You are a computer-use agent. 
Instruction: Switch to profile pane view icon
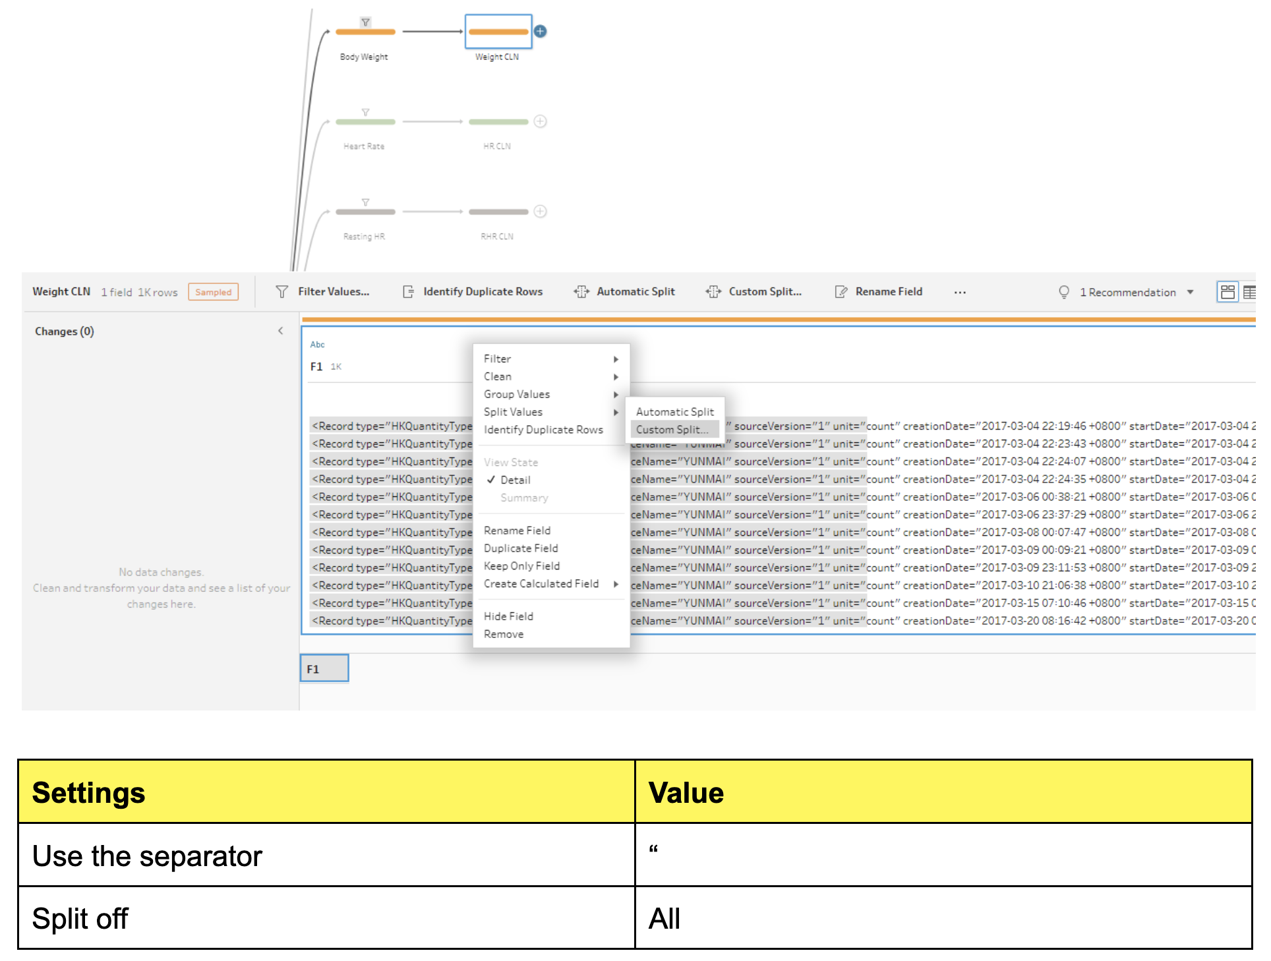click(1227, 292)
